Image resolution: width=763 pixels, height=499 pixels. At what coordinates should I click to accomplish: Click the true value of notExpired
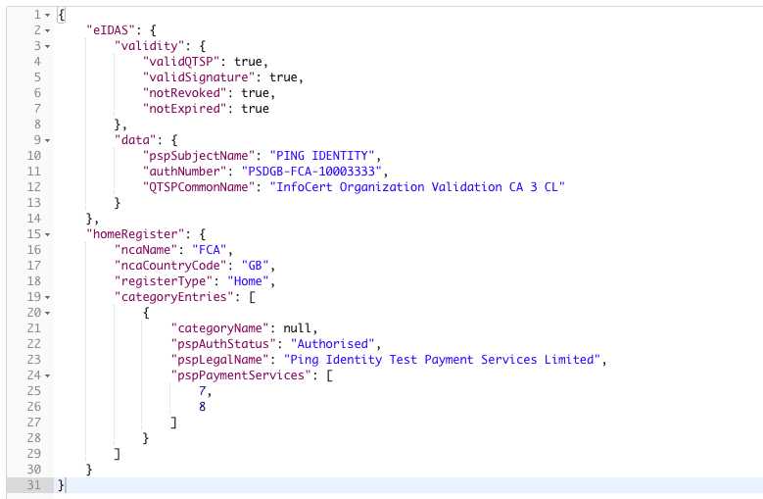pyautogui.click(x=256, y=109)
